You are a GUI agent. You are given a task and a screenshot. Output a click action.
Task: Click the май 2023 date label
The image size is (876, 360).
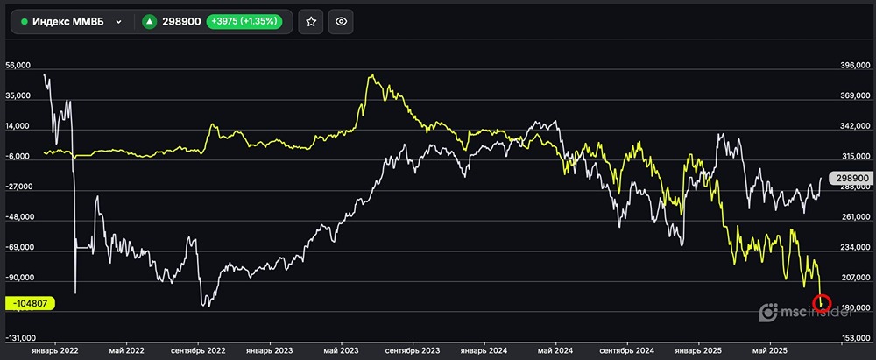[x=342, y=350]
